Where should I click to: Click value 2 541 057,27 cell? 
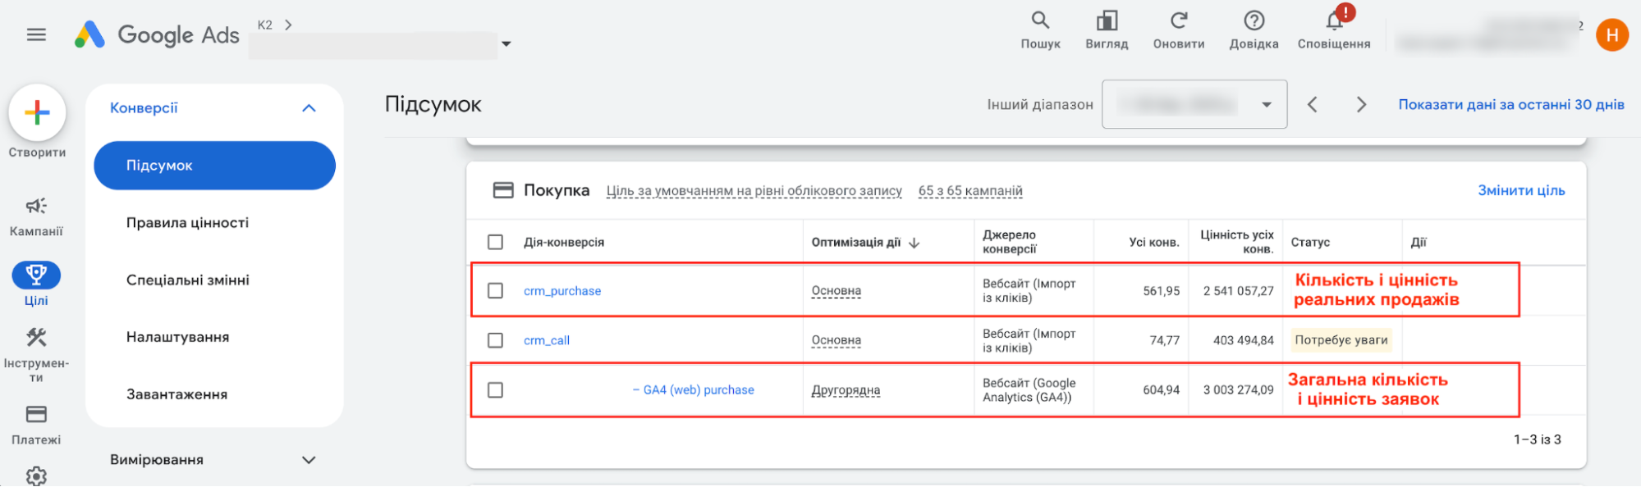tap(1238, 291)
